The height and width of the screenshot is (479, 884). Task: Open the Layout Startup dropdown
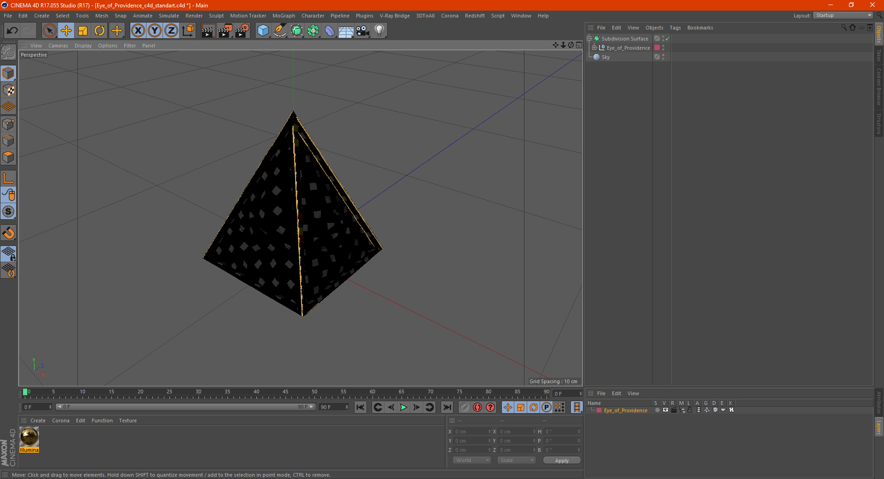843,15
